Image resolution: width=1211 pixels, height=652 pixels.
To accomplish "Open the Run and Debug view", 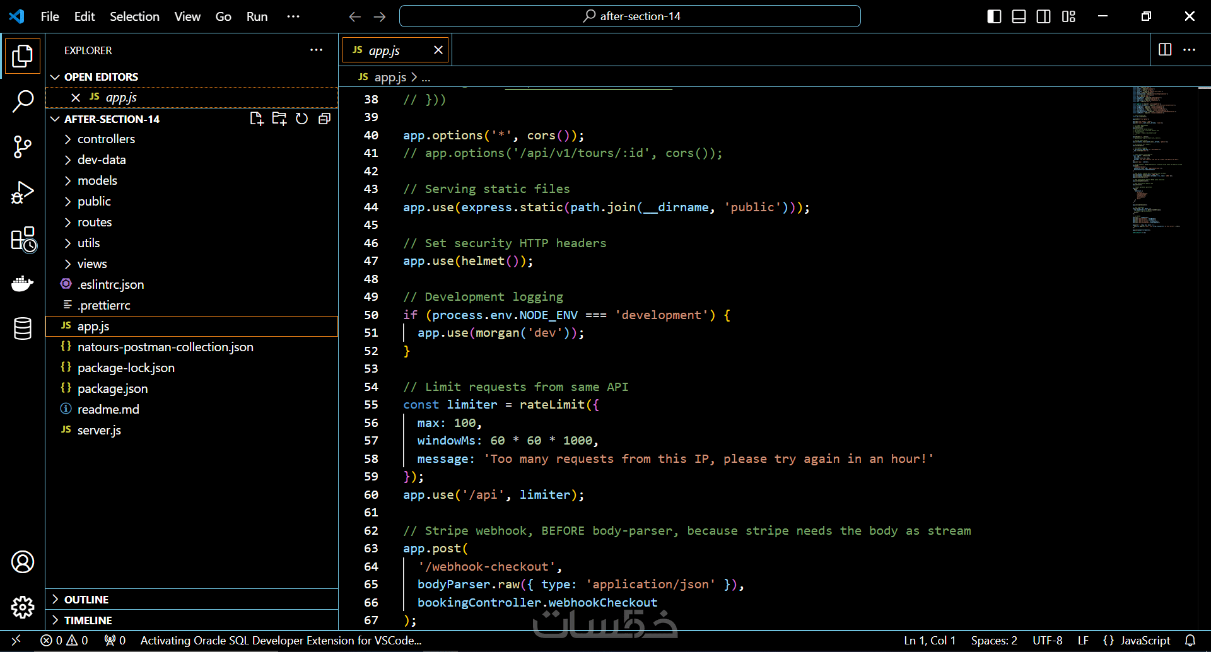I will click(23, 193).
